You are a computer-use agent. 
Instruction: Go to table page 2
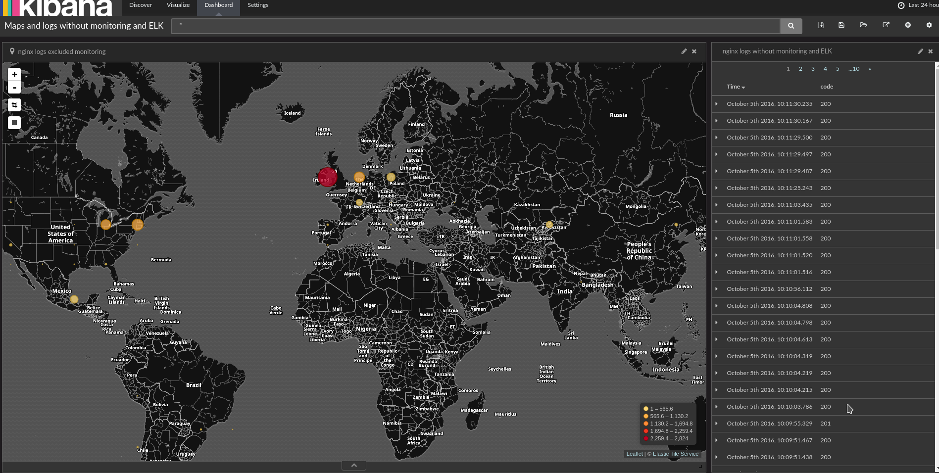(x=800, y=69)
